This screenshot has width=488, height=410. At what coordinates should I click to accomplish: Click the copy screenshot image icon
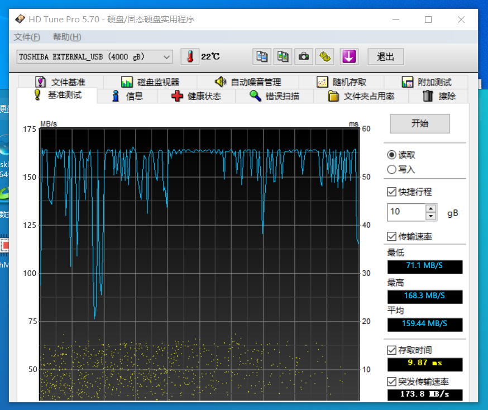[283, 56]
